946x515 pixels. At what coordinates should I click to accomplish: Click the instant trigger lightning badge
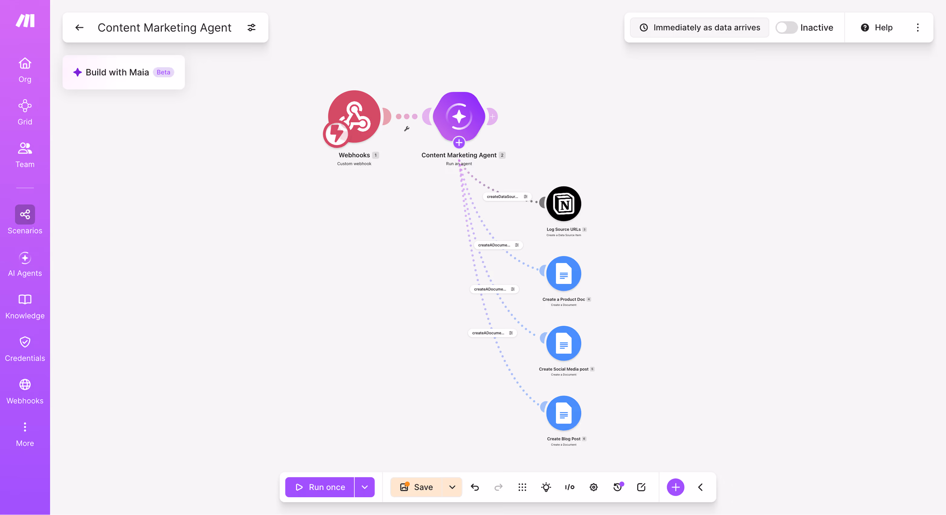click(336, 134)
